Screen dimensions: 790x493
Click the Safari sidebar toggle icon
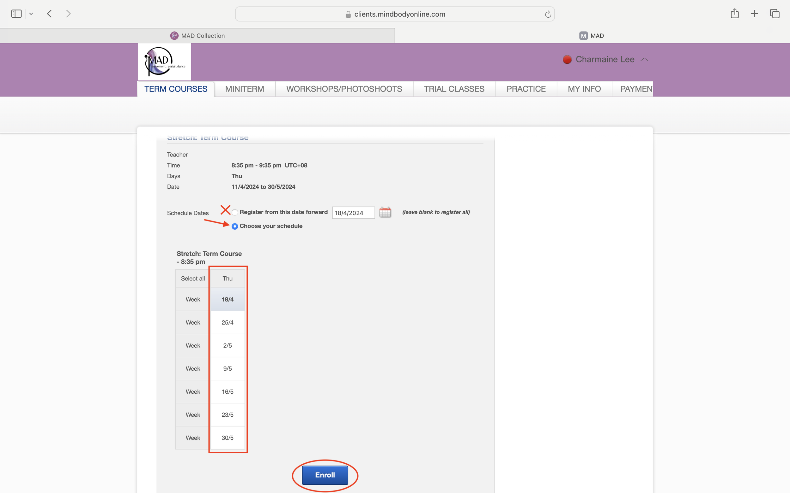[16, 14]
